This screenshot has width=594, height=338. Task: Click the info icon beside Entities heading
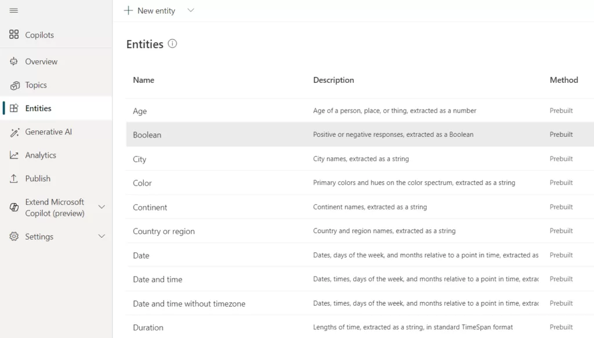click(x=172, y=43)
